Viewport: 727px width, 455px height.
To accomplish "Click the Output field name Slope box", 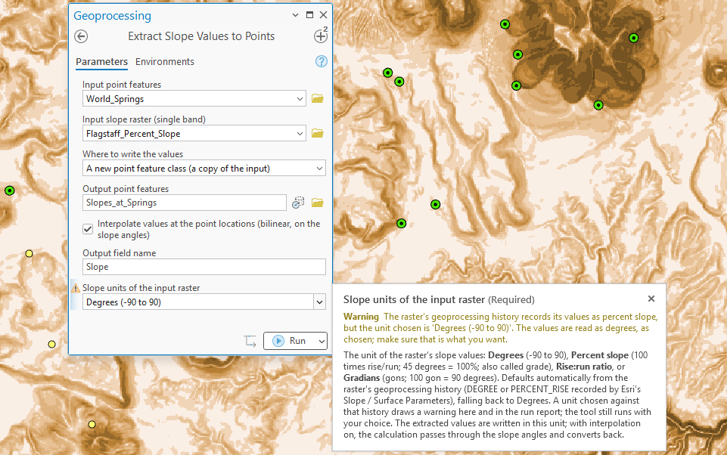I will point(204,267).
